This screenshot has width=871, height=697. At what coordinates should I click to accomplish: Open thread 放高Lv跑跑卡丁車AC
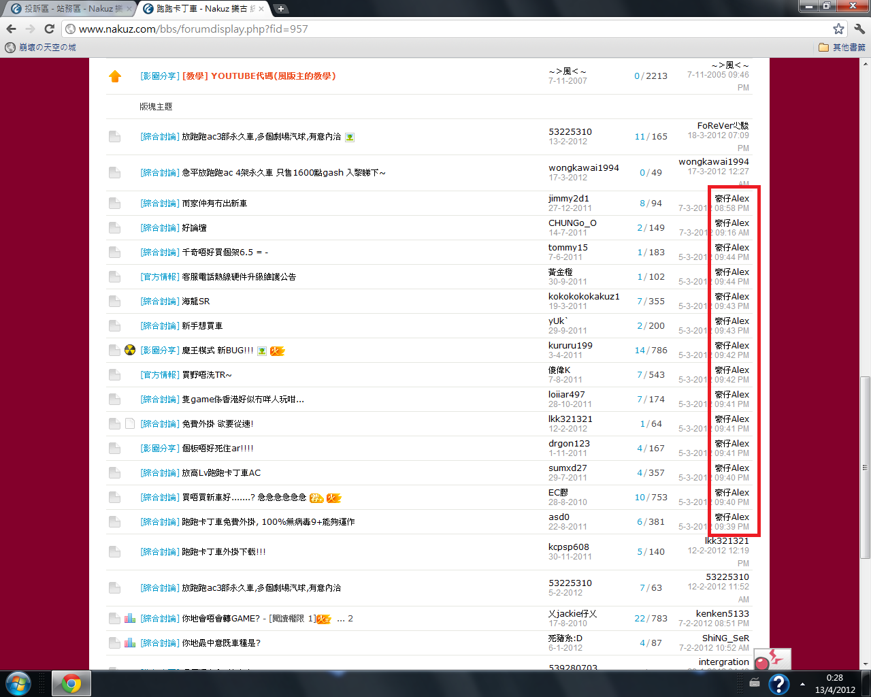pos(221,472)
